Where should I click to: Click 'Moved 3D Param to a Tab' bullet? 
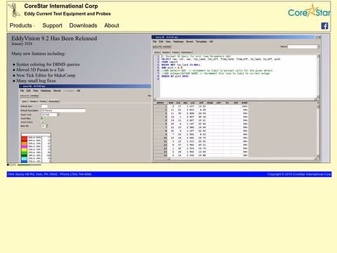40,70
